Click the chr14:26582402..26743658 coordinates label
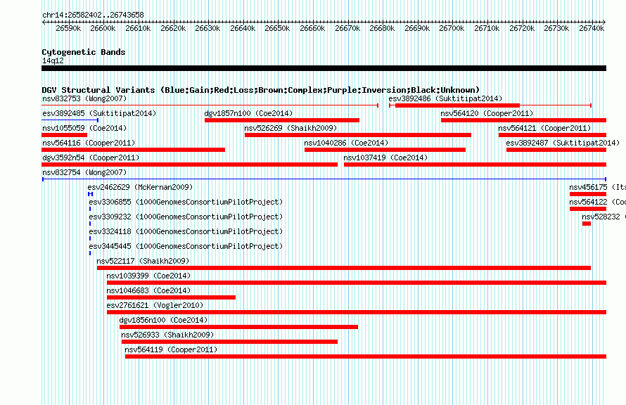This screenshot has width=626, height=405. click(93, 15)
